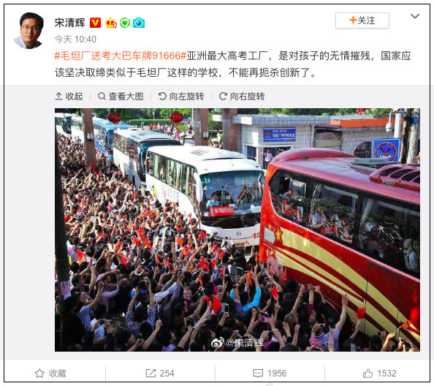434x386 pixels.
Task: Open comments with the 1956 icon
Action: tap(270, 374)
